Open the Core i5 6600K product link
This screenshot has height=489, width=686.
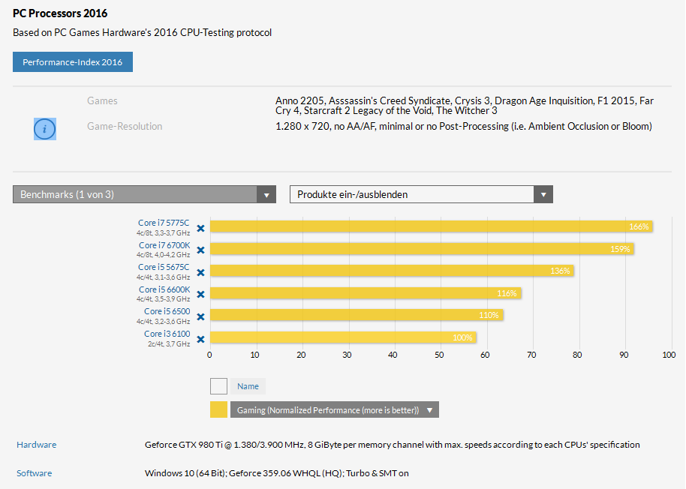164,289
